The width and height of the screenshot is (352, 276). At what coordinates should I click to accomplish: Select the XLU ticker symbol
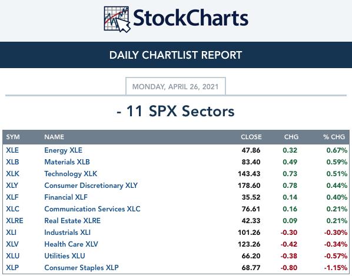tap(13, 256)
